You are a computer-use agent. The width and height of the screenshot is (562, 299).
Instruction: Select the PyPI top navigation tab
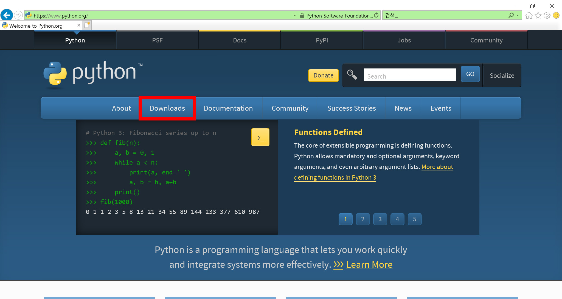322,40
